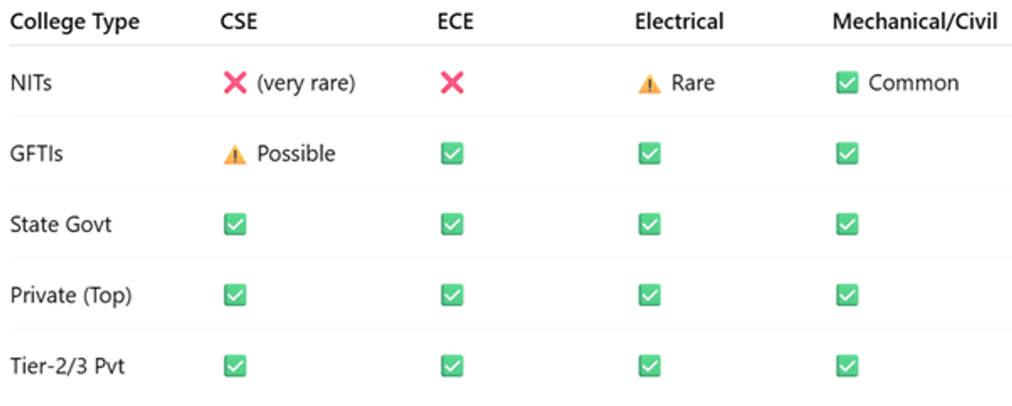Click Tier-2/3 Pvt CSE green check

pos(234,366)
